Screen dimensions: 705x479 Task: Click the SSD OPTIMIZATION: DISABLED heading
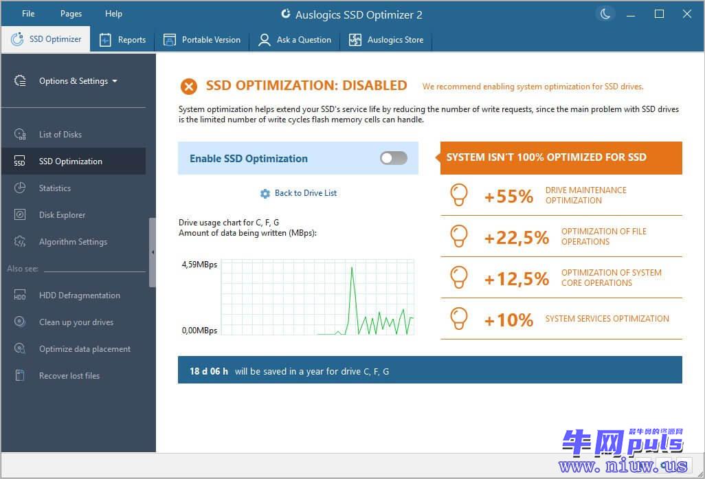pyautogui.click(x=306, y=85)
